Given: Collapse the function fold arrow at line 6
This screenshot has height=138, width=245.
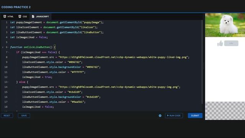Looking at the screenshot, I should pos(8,47).
